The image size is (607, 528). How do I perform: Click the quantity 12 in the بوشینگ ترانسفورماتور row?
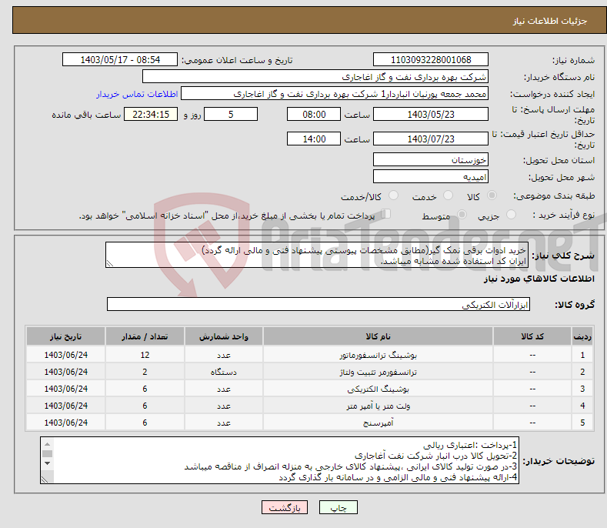145,355
